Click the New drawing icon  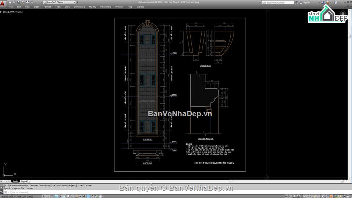[x=9, y=2]
